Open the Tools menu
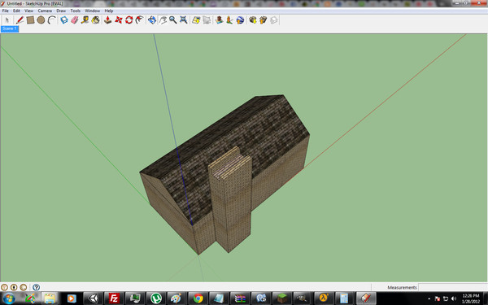The image size is (488, 305). point(76,11)
